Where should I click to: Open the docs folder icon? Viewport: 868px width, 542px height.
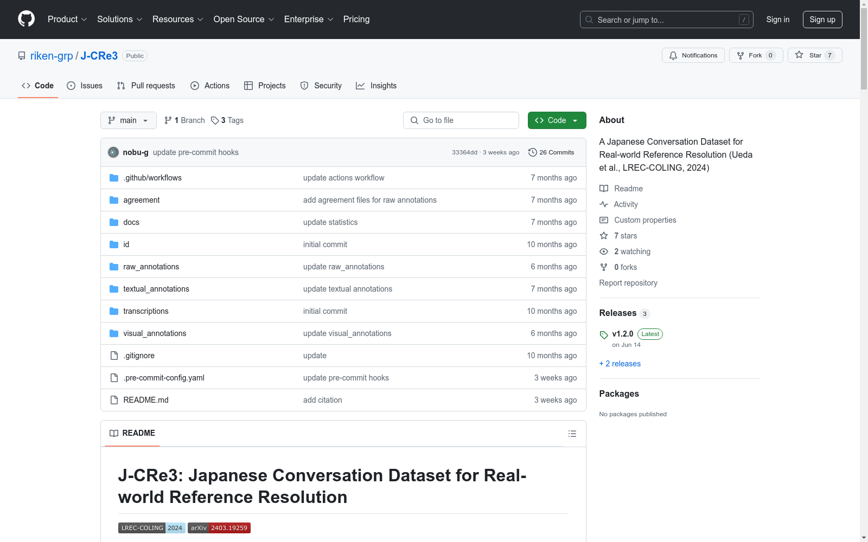114,222
